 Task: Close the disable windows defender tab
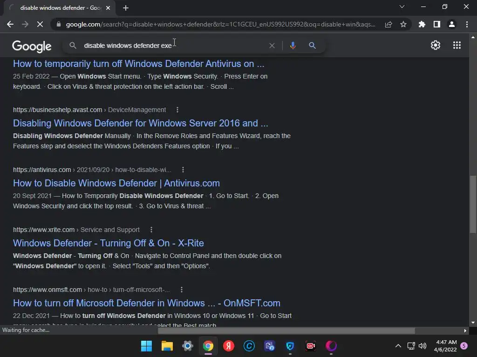click(x=108, y=8)
